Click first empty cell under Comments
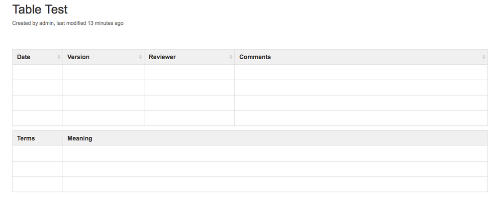497x200 pixels. (x=361, y=72)
